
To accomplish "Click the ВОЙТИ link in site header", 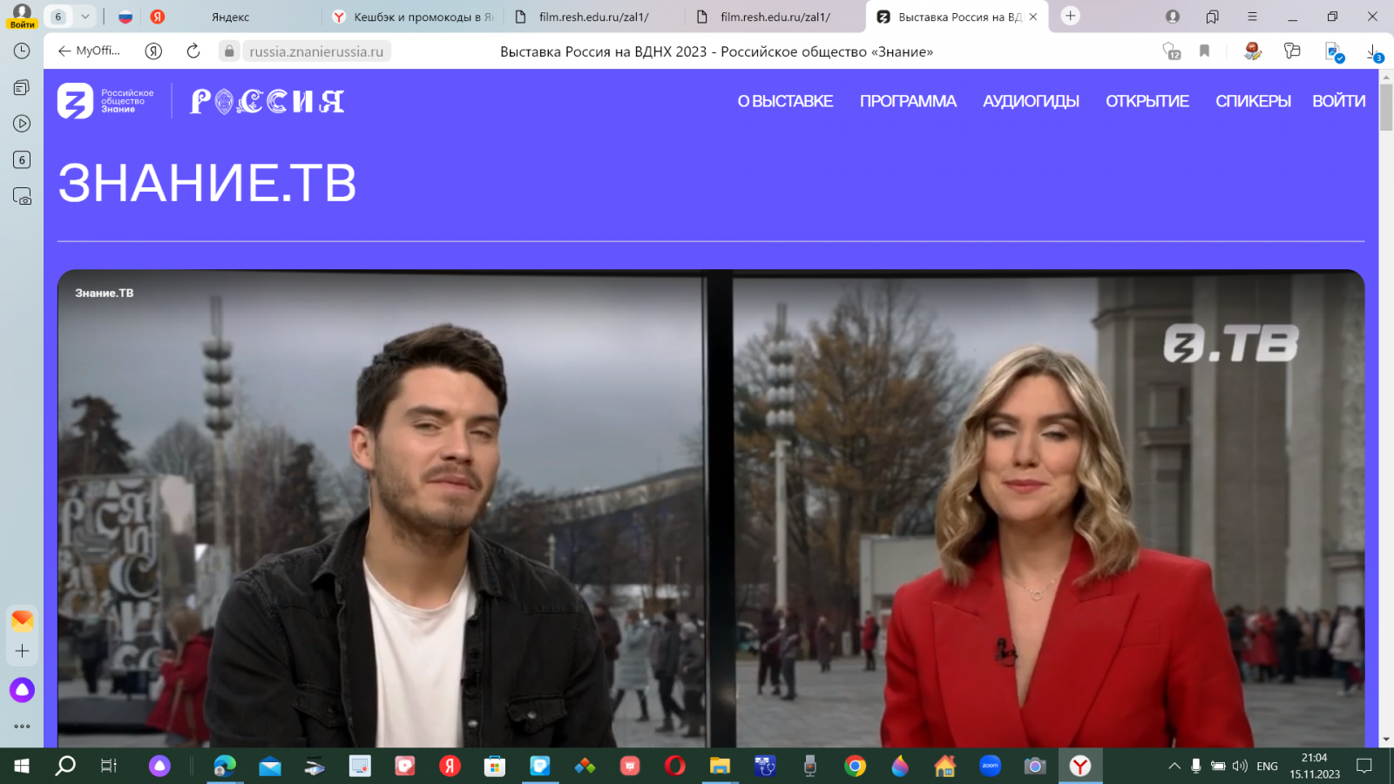I will coord(1338,101).
